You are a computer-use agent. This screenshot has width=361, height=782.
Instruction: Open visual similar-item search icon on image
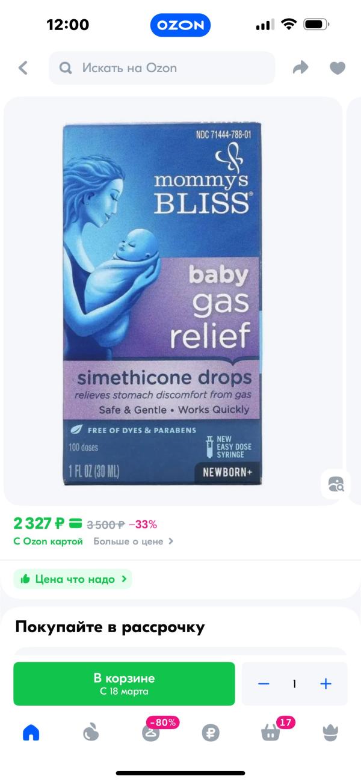click(336, 484)
